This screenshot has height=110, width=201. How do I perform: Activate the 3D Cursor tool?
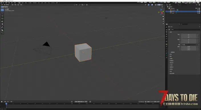click(x=2, y=13)
